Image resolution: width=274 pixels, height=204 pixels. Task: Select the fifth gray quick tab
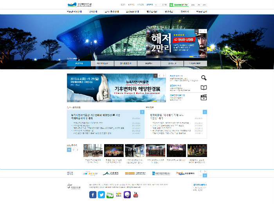point(172,63)
